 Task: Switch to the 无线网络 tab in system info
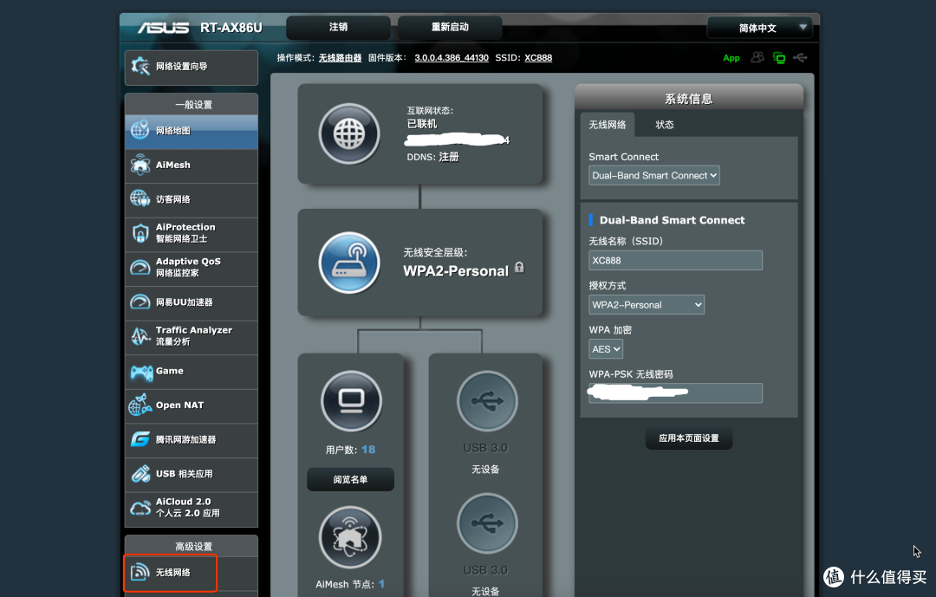608,125
